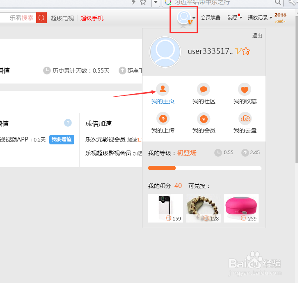
Task: Click the browser search box magnifier icon
Action: pyautogui.click(x=277, y=2)
